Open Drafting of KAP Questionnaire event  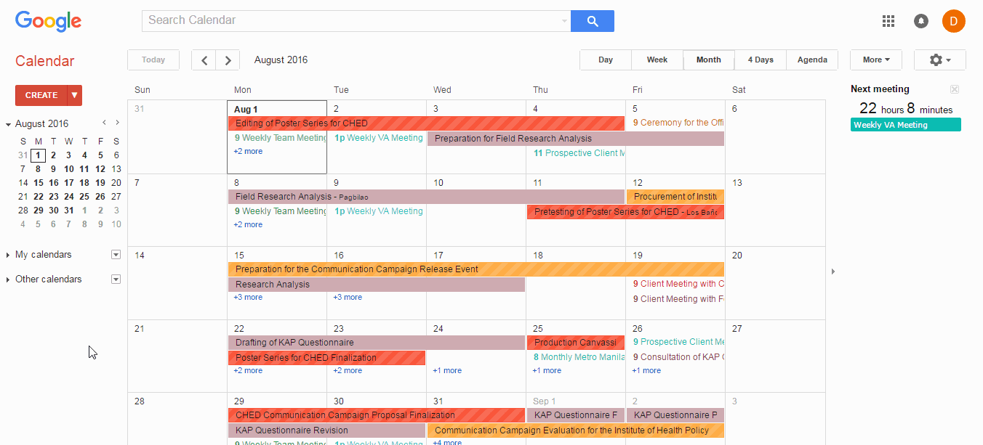(377, 343)
